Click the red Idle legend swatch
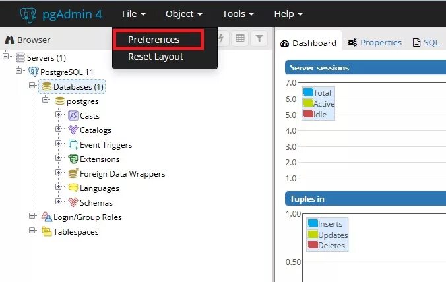 [x=308, y=113]
